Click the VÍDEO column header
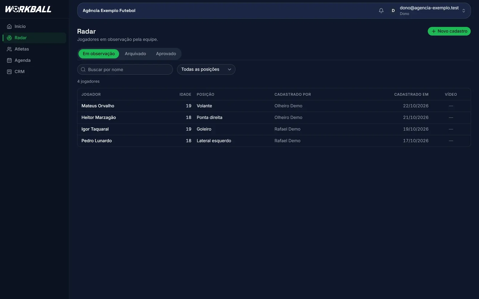This screenshot has width=479, height=299. [451, 94]
